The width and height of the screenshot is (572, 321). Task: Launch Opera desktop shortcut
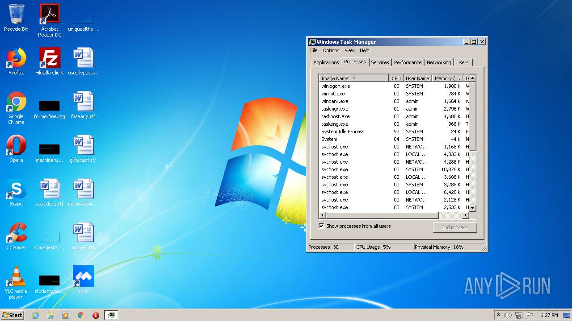(x=16, y=149)
